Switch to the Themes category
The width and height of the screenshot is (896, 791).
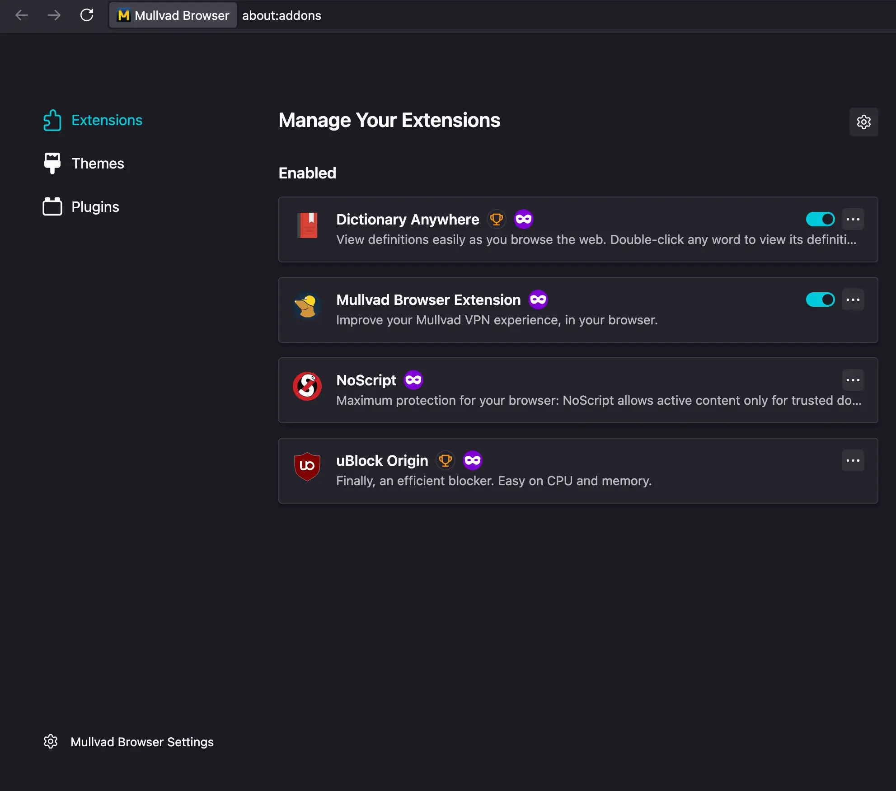[x=84, y=164]
